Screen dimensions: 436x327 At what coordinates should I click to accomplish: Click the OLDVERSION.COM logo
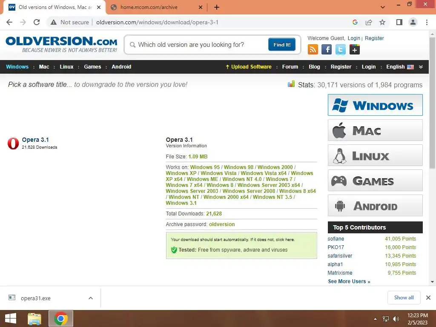(61, 44)
